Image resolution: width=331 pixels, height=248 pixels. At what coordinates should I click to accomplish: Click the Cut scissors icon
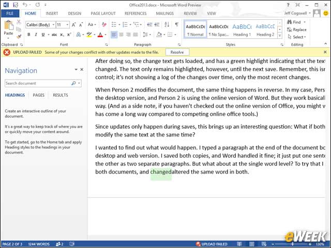click(x=19, y=22)
